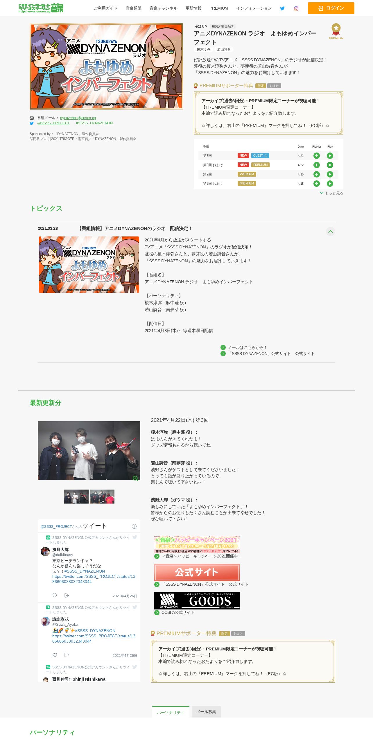
Task: Open the onsen site logo
Action: (41, 8)
